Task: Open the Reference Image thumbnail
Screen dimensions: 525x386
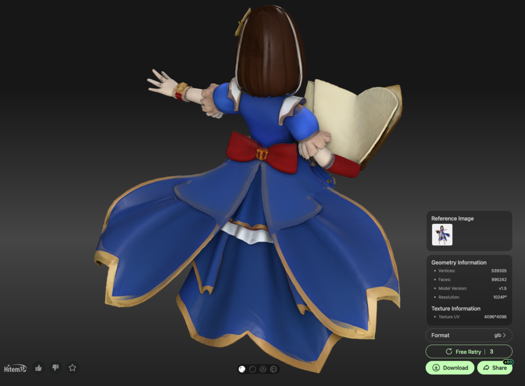Action: tap(442, 234)
